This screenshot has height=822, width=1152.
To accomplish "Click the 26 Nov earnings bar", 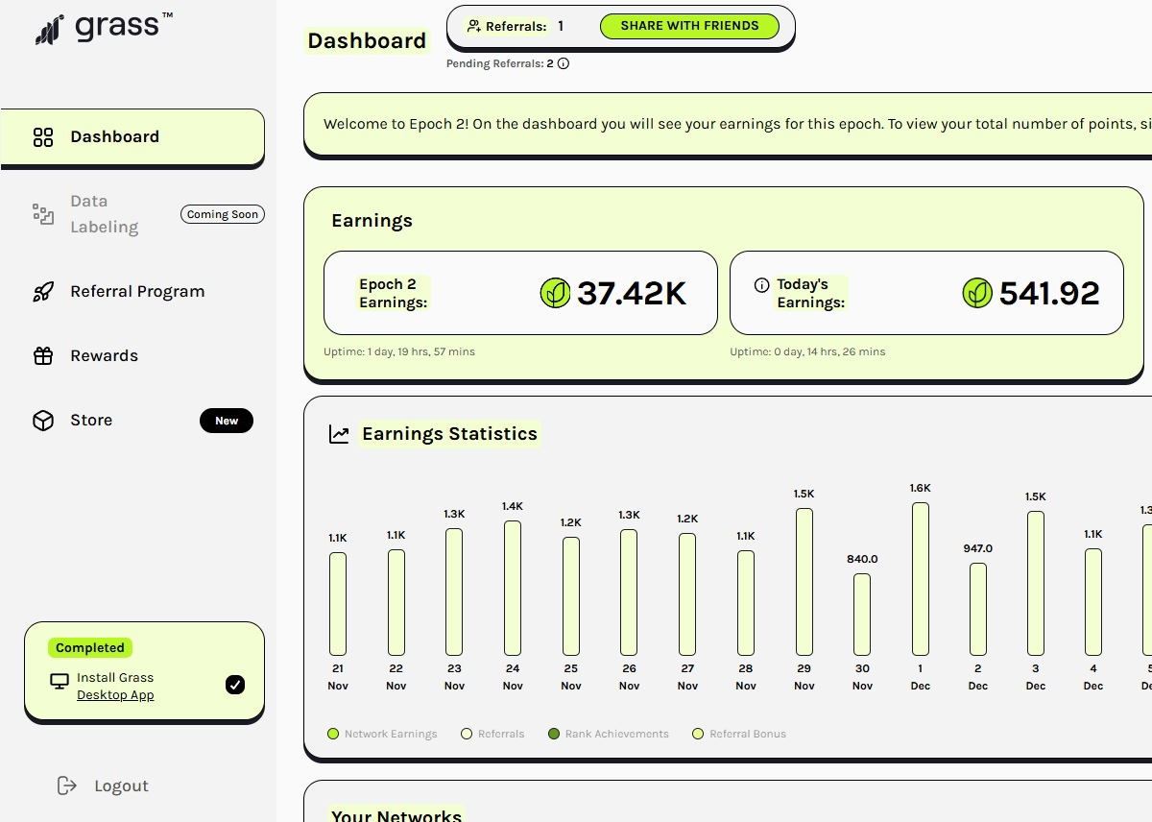I will point(629,592).
